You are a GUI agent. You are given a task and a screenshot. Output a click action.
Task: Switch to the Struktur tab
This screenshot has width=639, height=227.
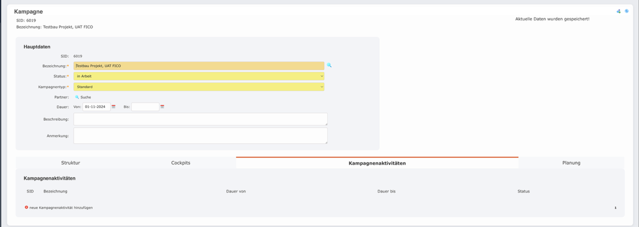click(70, 163)
